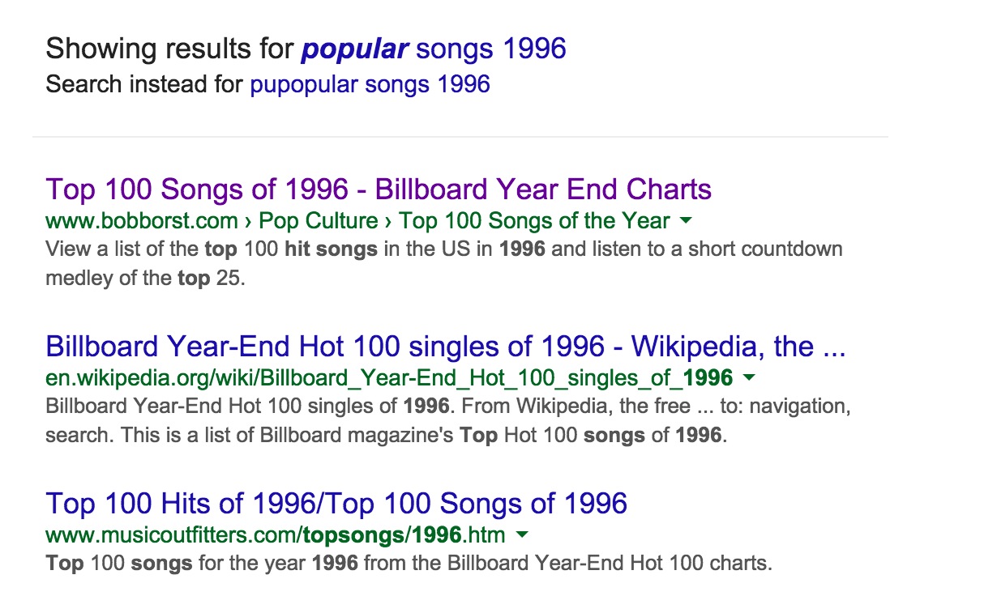997x596 pixels.
Task: Open "Top 100 Hits of 1996/Top 100 Songs of 1996"
Action: coord(336,503)
